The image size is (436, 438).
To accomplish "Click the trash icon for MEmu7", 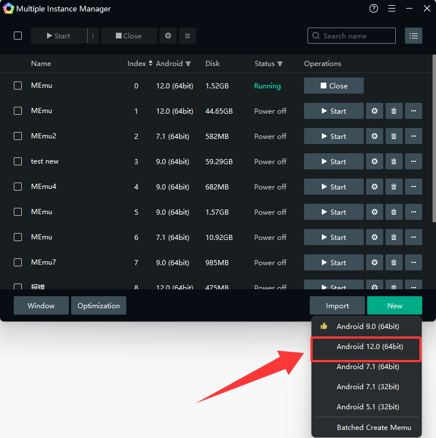I will (394, 262).
